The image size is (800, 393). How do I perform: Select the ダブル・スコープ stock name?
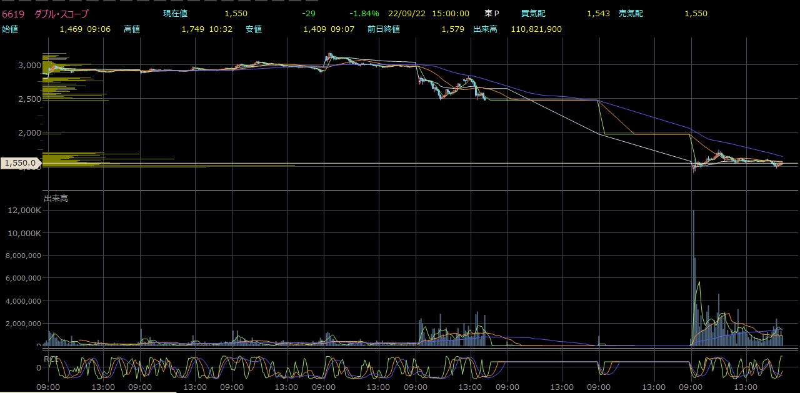tap(62, 14)
